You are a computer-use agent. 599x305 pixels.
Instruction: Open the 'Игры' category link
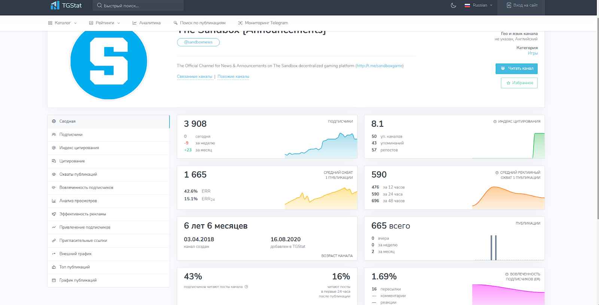coord(533,53)
